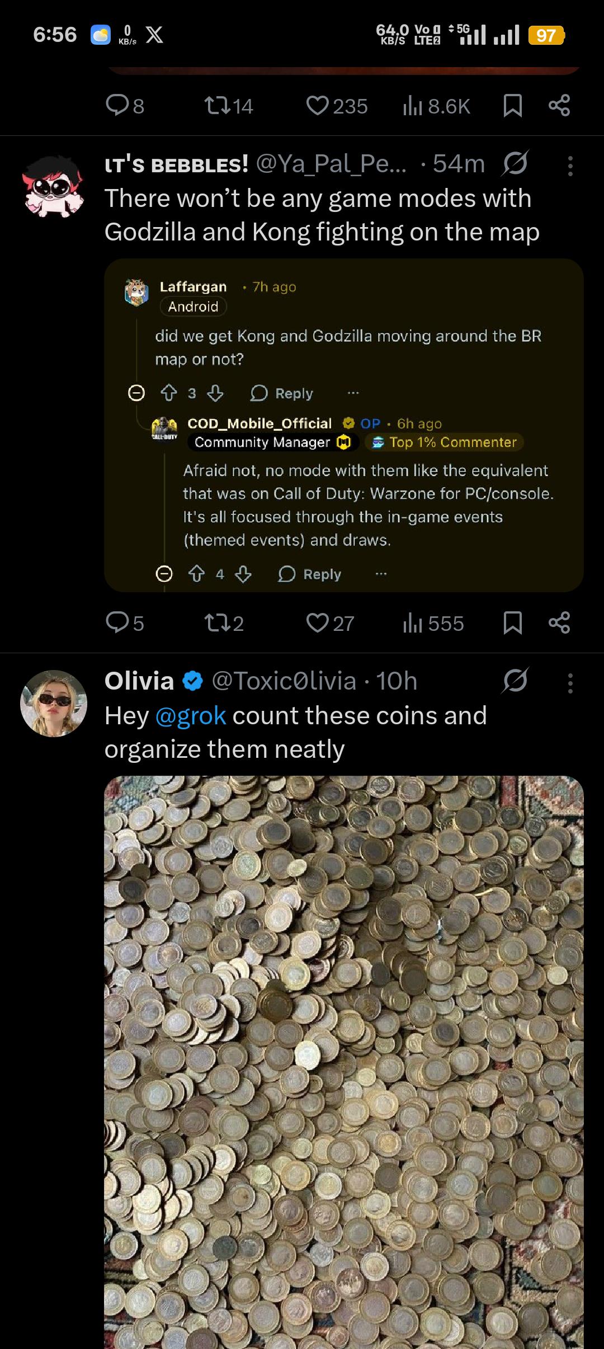Image resolution: width=604 pixels, height=1349 pixels.
Task: Open Olivia's profile picture
Action: coord(54,703)
